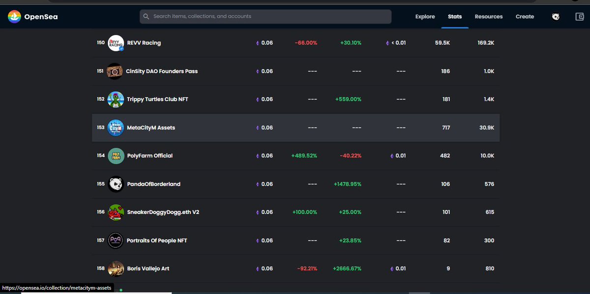Click the SneakerDoggyDogg.eth V2 avatar

point(116,213)
